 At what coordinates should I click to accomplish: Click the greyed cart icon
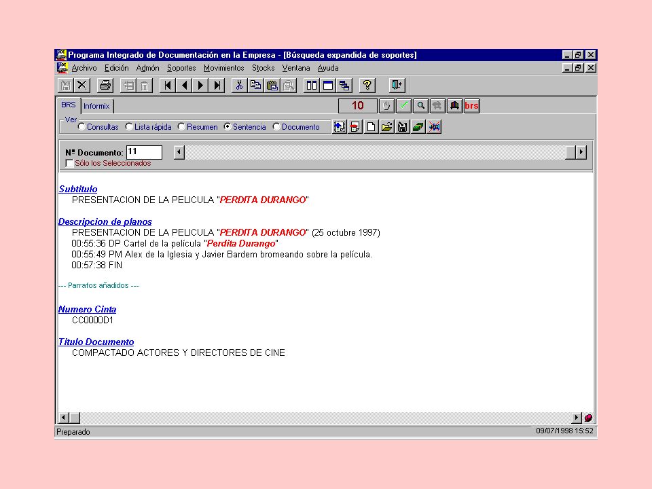pos(437,106)
